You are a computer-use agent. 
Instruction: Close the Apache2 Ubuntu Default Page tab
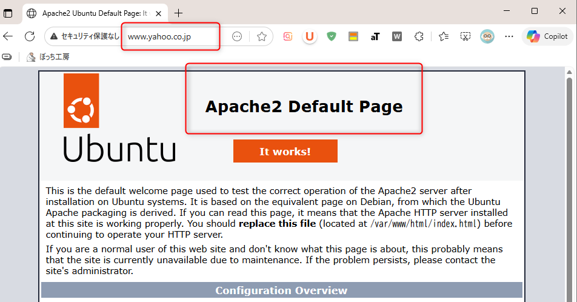(158, 13)
